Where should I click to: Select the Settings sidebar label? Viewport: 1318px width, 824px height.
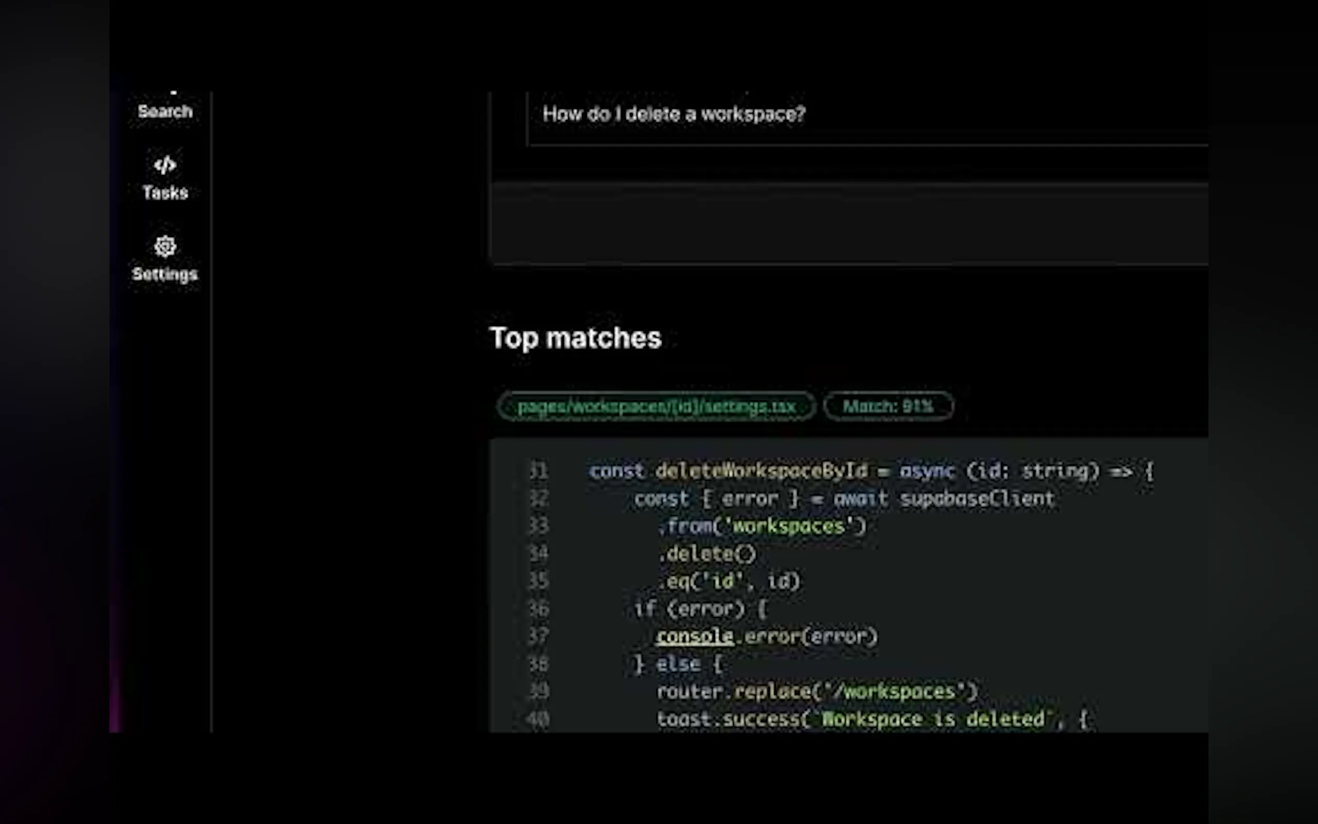click(164, 274)
